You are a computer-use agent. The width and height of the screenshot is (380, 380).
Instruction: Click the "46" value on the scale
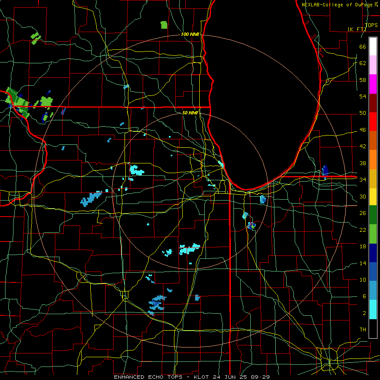click(363, 130)
